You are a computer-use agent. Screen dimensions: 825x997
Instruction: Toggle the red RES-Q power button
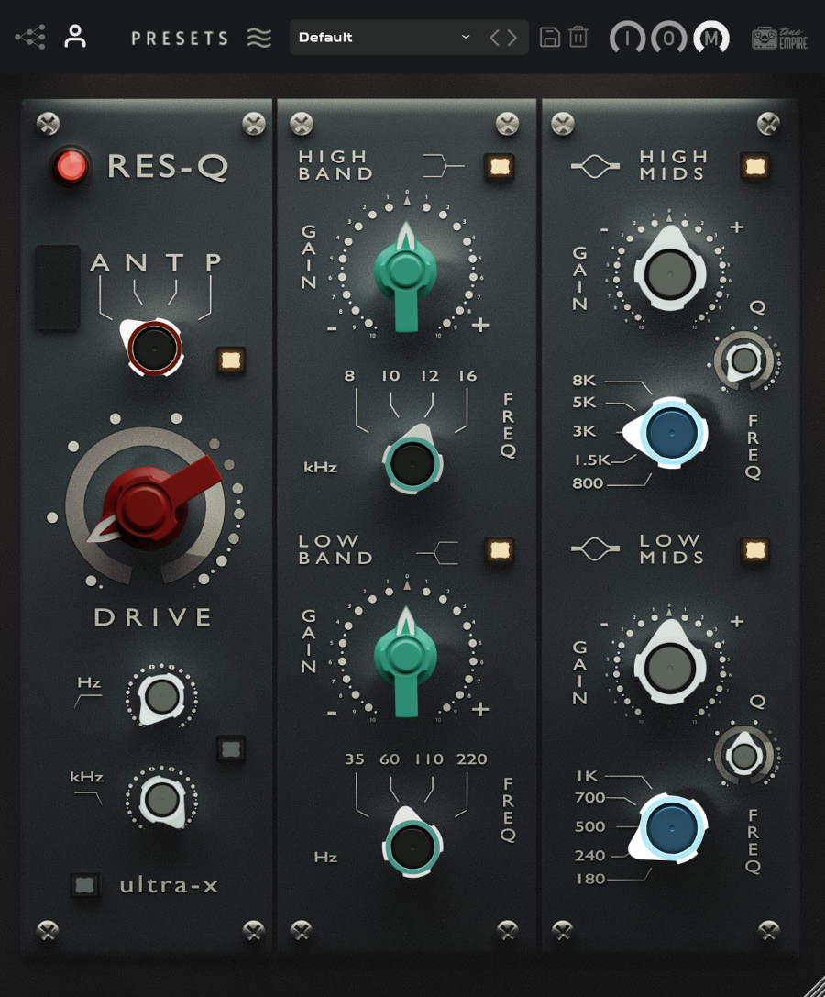[x=71, y=166]
